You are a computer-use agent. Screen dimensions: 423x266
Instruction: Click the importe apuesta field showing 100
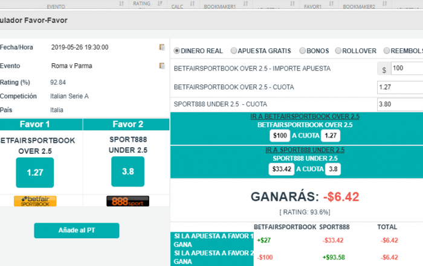[407, 68]
